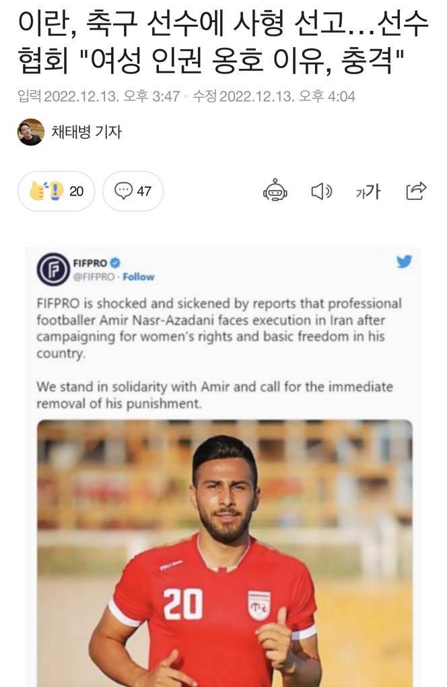
Task: Open the 가가 font size control
Action: 368,192
